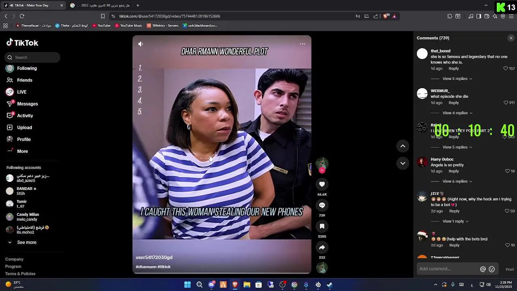
Task: Like the 'help with the bots bro' comment
Action: tap(508, 245)
